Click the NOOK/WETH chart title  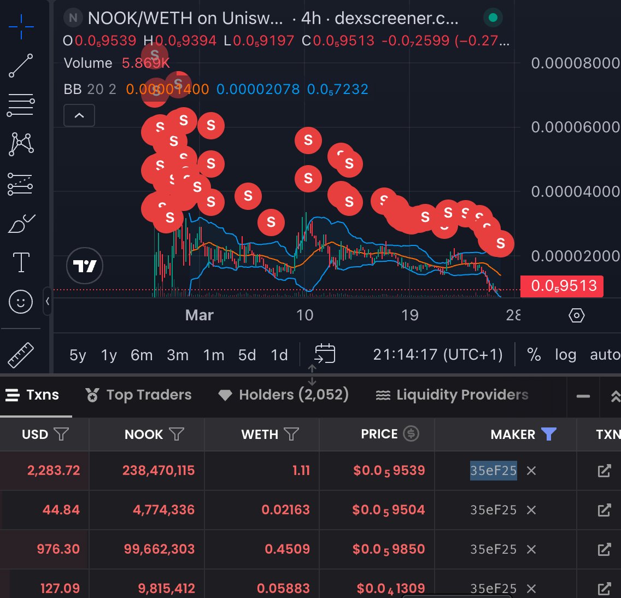coord(273,18)
